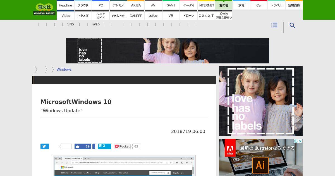Open the qufour tab

point(153,15)
